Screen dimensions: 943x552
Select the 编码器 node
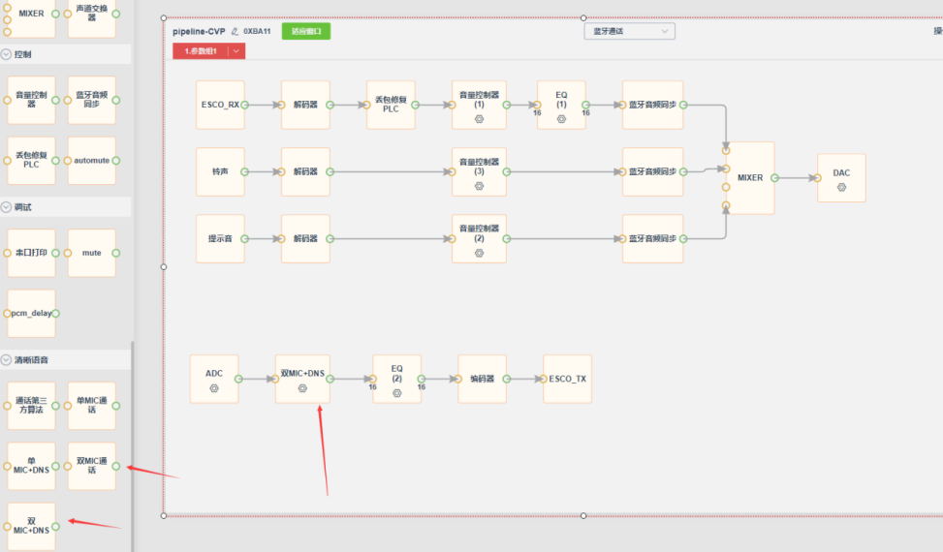(x=482, y=379)
